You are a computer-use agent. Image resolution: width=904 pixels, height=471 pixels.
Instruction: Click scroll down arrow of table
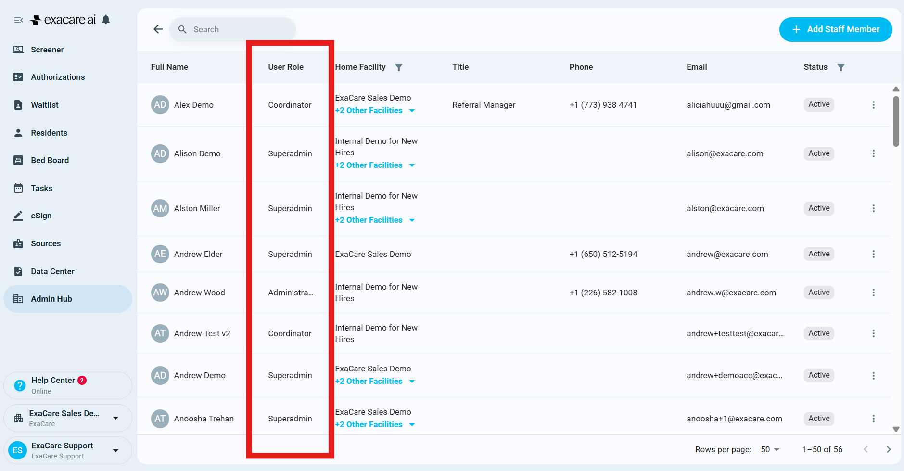click(x=896, y=429)
